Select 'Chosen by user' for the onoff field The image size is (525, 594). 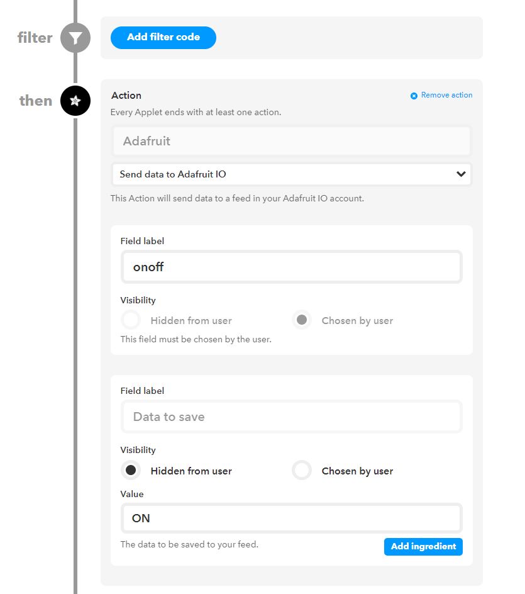(302, 320)
